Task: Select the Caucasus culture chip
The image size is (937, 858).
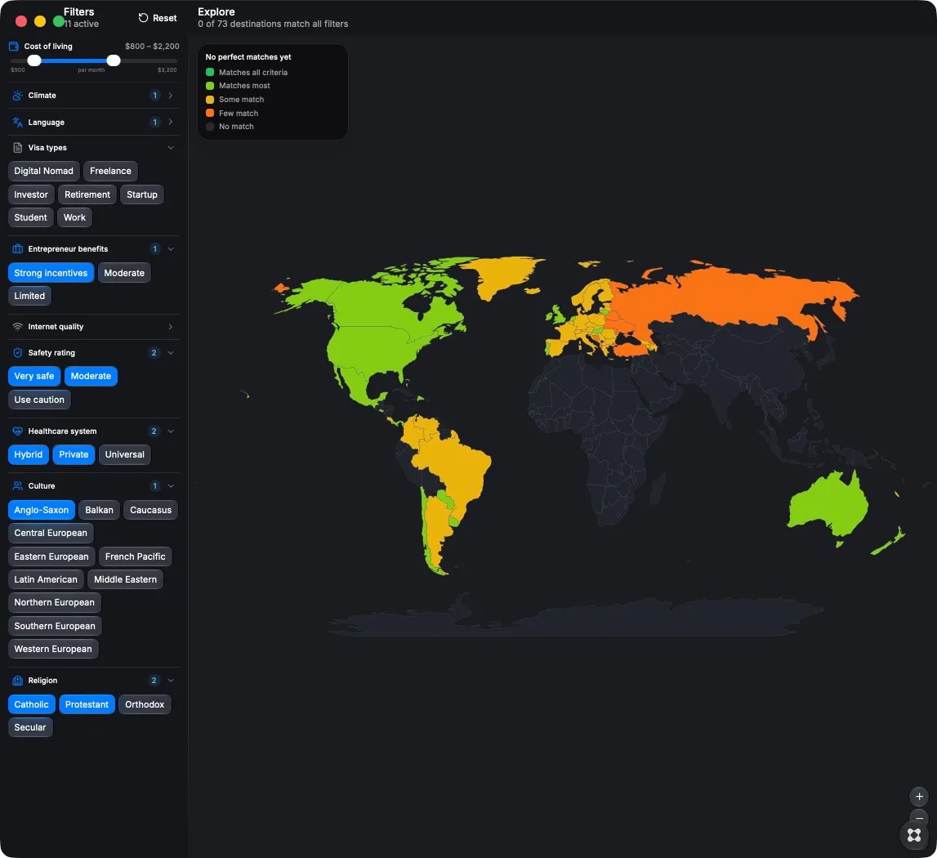Action: [x=150, y=510]
